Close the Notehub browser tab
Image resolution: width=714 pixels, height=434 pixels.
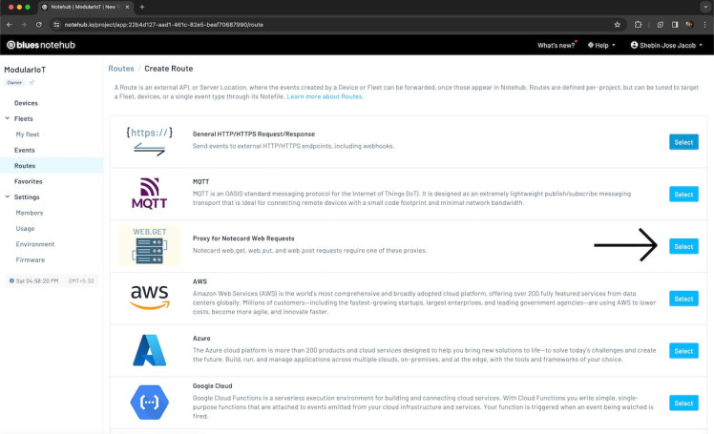click(127, 7)
